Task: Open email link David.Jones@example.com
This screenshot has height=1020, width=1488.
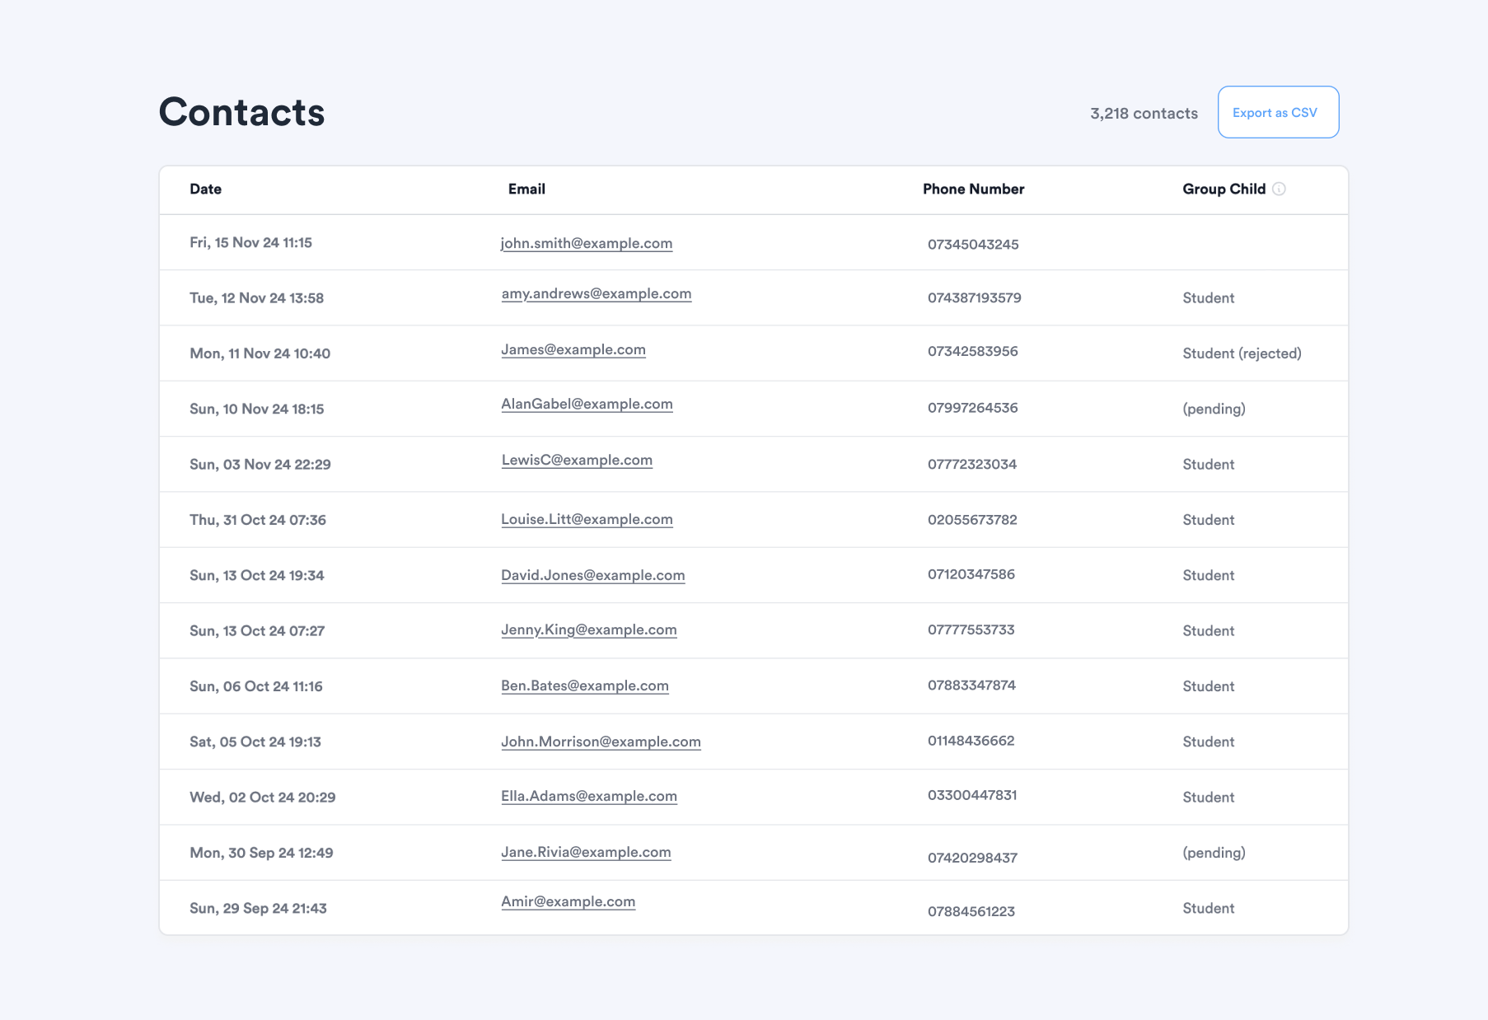Action: [593, 575]
